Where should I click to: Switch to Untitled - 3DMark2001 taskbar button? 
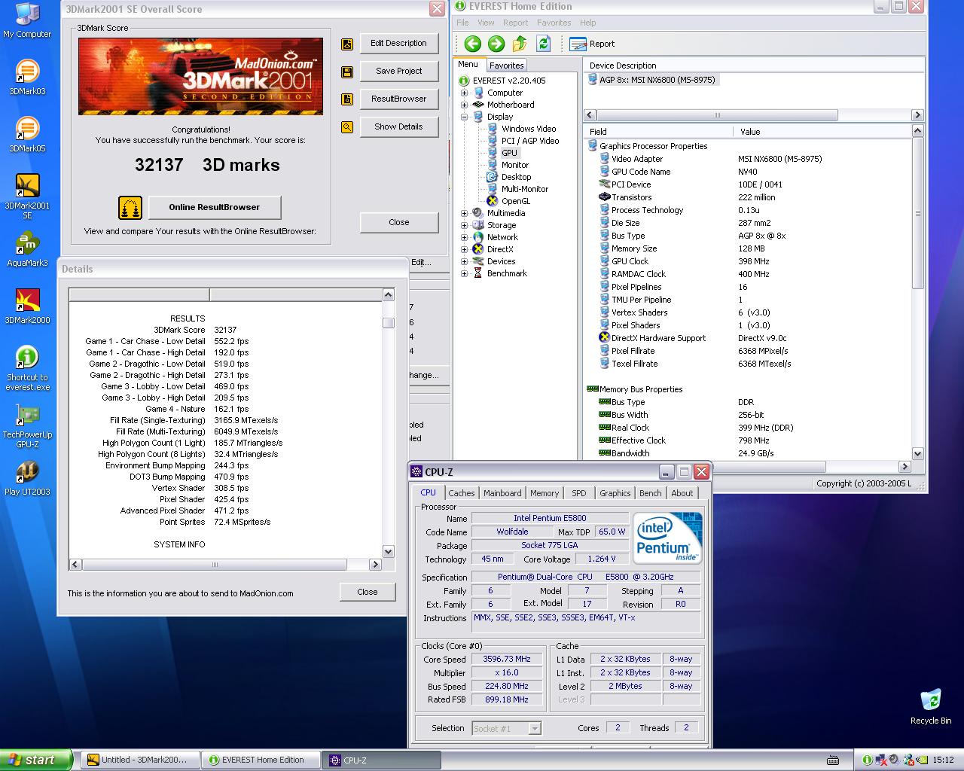[141, 760]
